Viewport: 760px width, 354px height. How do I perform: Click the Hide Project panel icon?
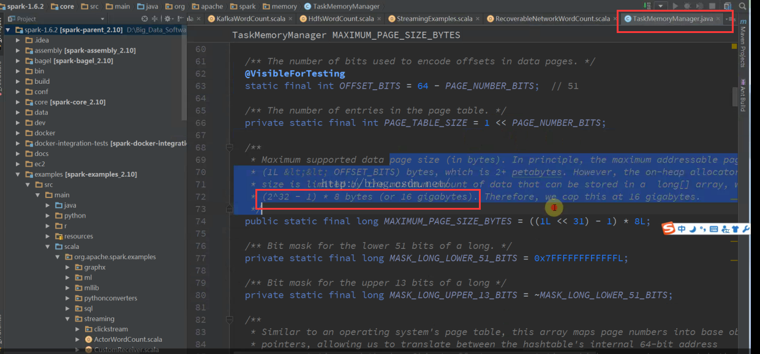pos(180,18)
